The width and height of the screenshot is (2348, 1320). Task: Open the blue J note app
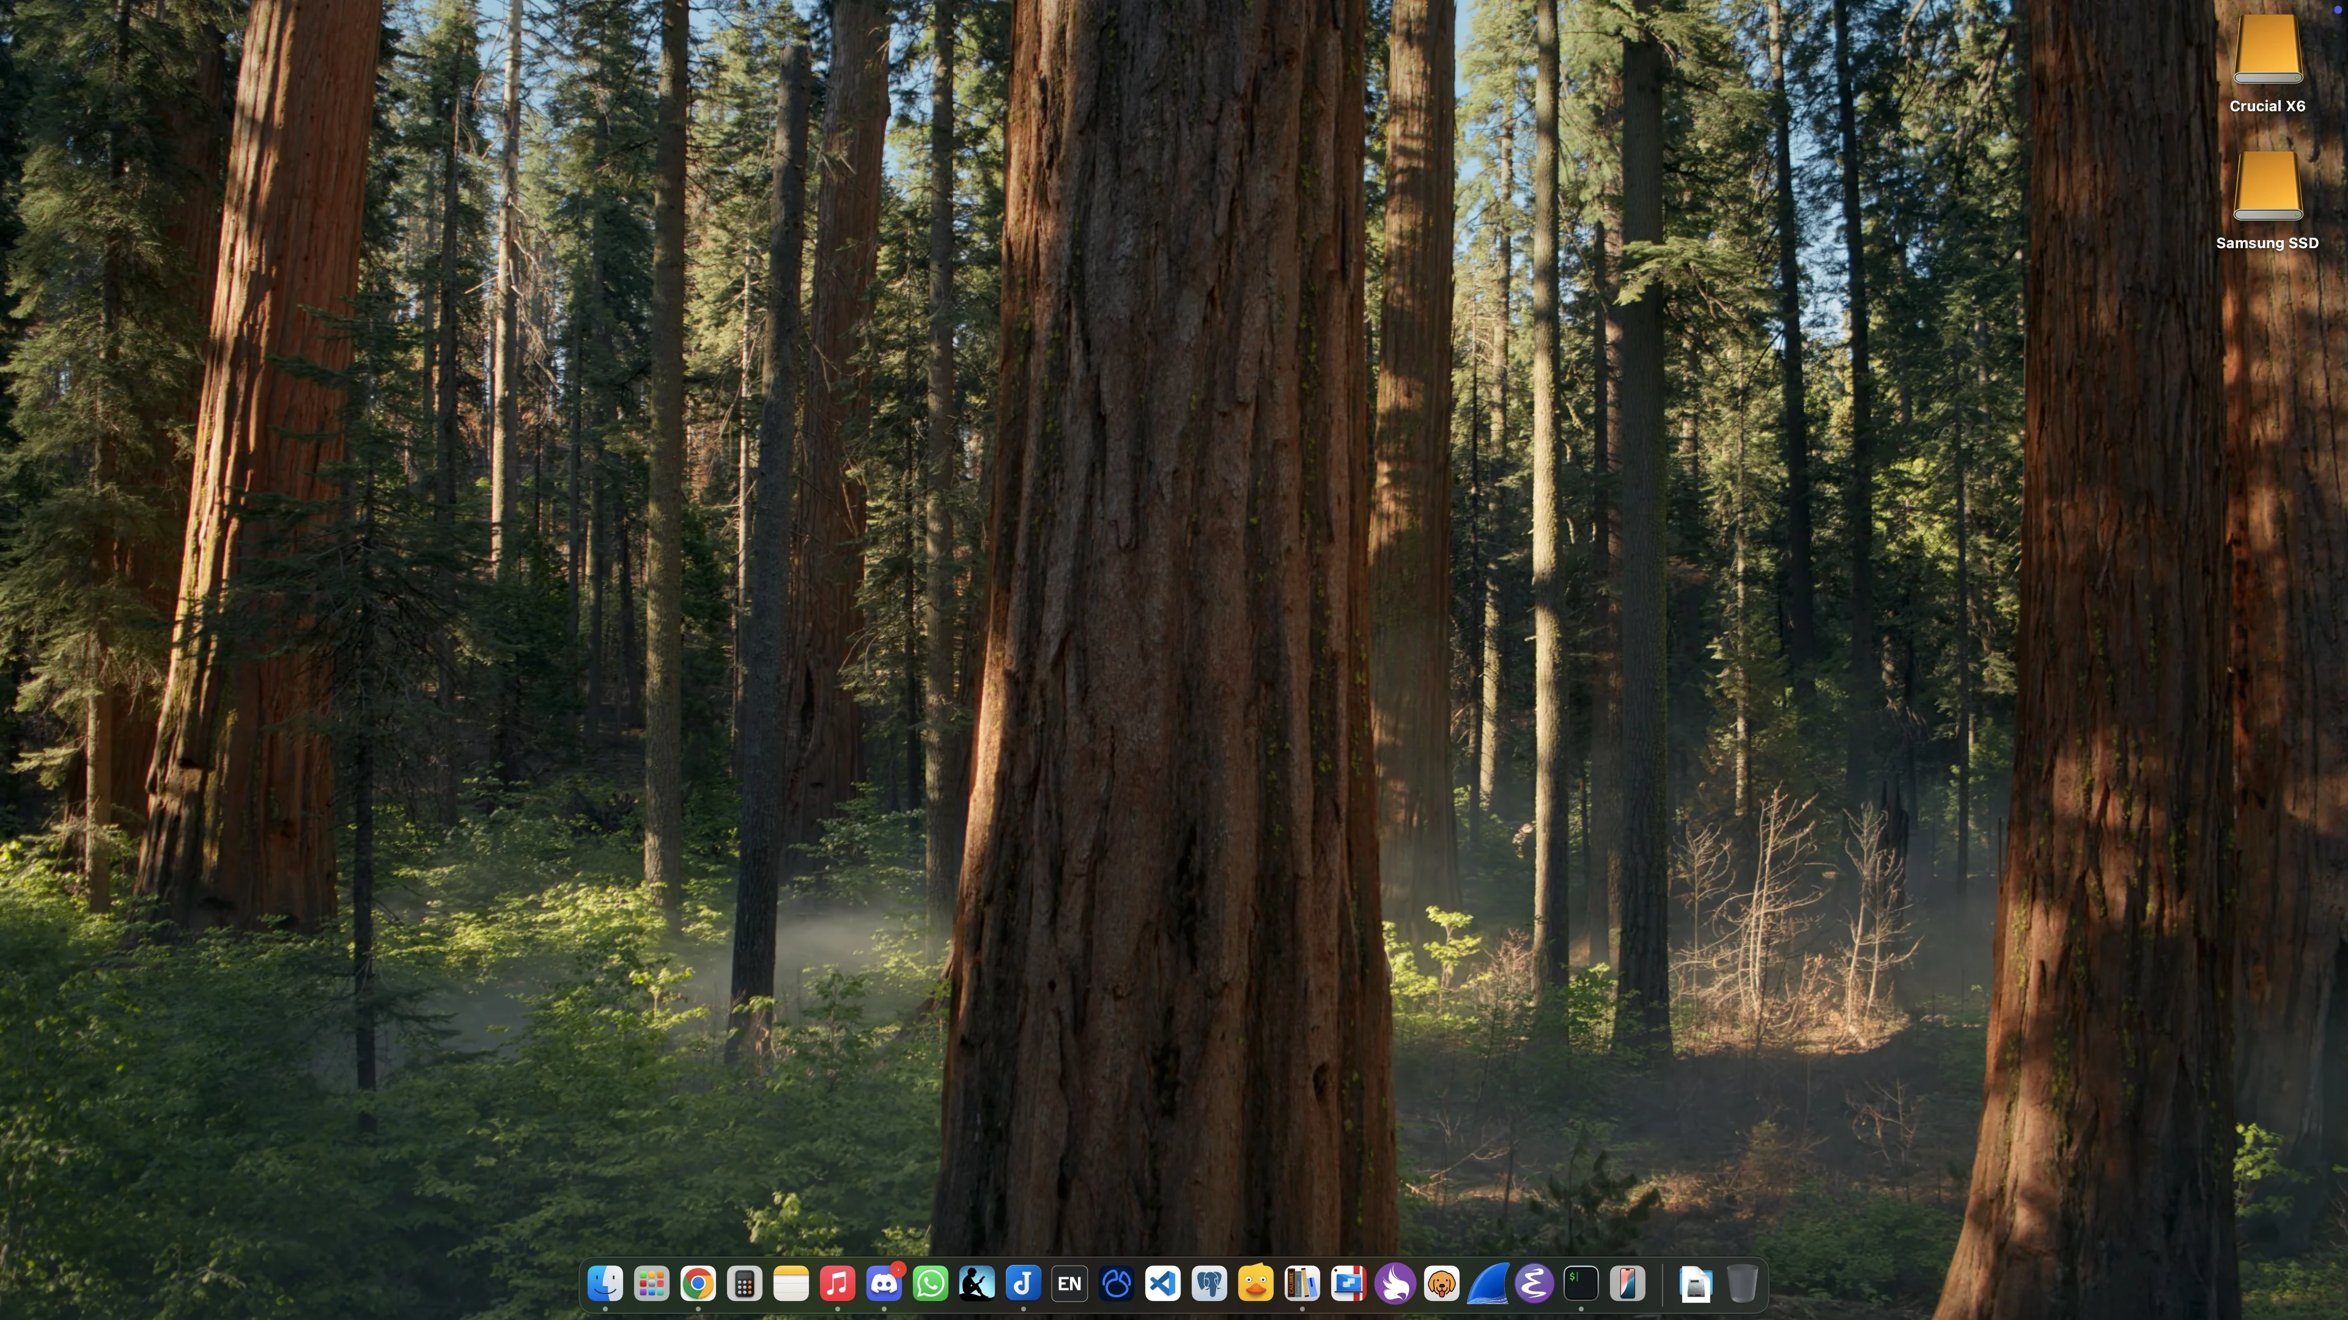[x=1024, y=1285]
